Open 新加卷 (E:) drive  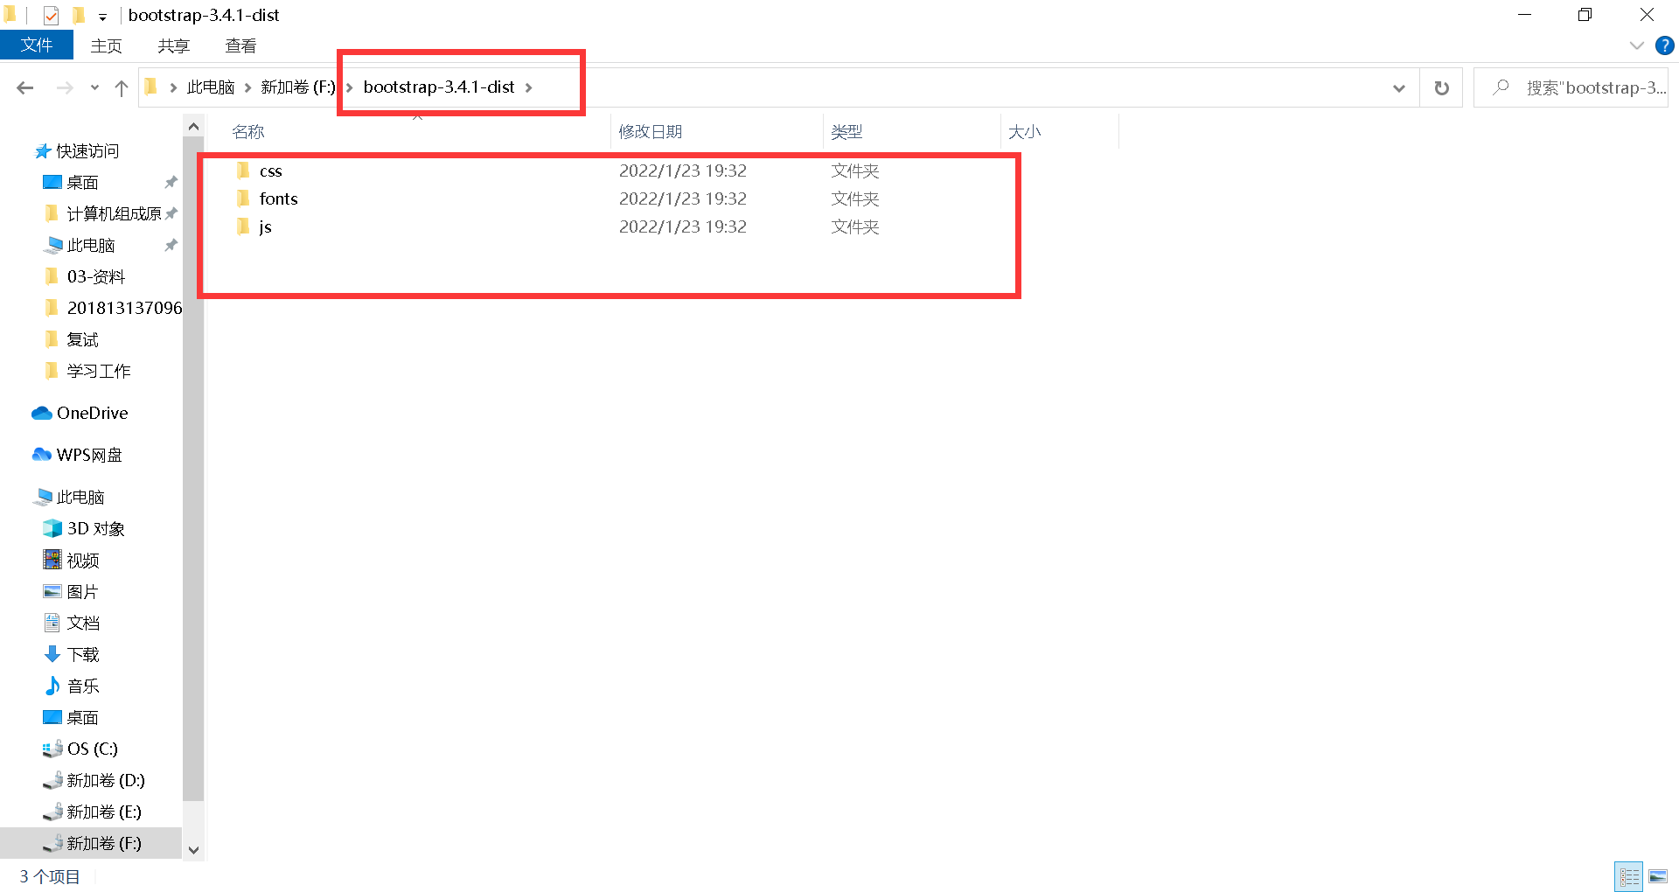[x=104, y=812]
